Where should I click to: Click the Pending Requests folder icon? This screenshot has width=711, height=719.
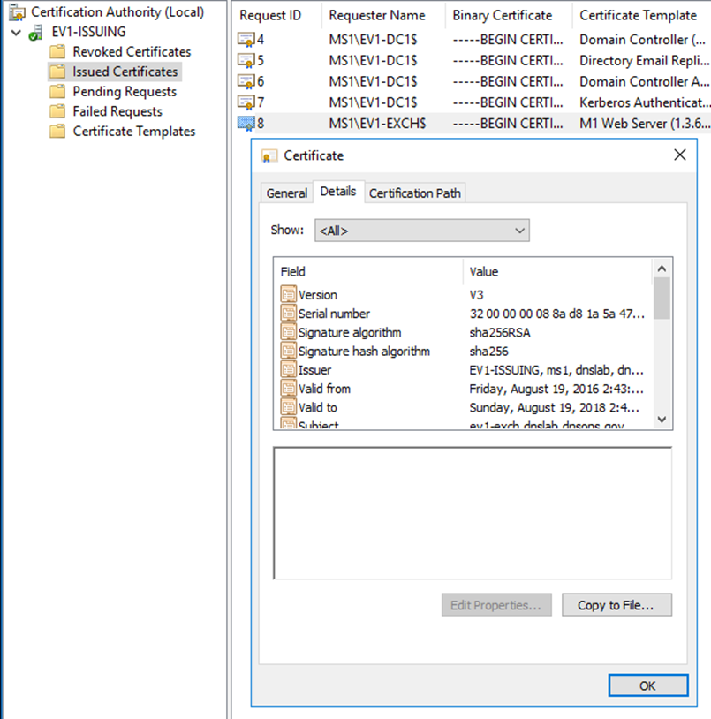pyautogui.click(x=57, y=92)
